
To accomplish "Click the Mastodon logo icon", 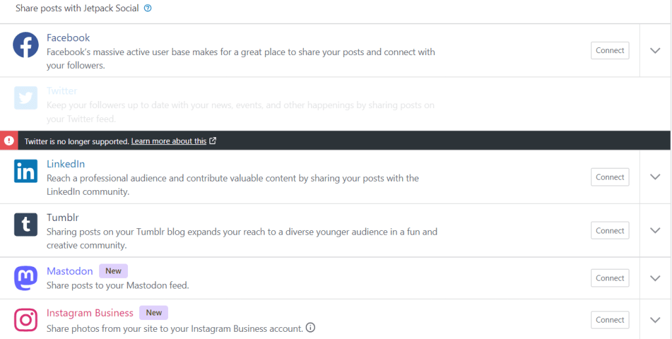I will [26, 278].
